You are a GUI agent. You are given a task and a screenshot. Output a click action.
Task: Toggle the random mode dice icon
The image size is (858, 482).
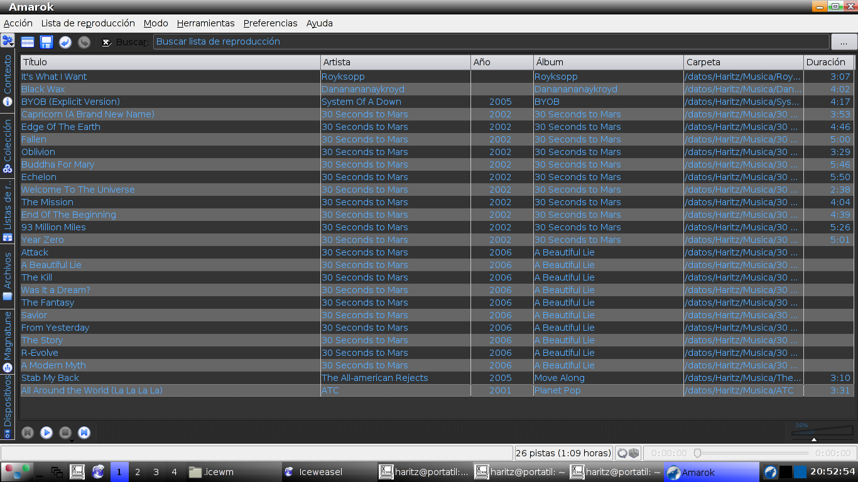click(634, 453)
